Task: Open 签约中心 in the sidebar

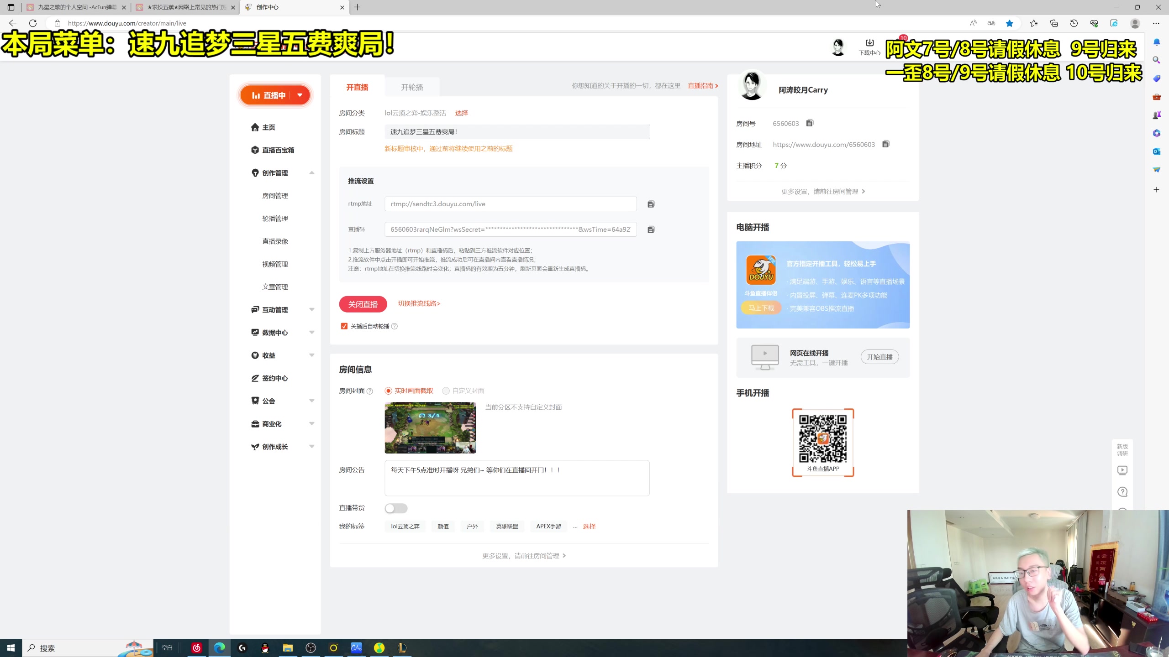Action: click(x=269, y=378)
